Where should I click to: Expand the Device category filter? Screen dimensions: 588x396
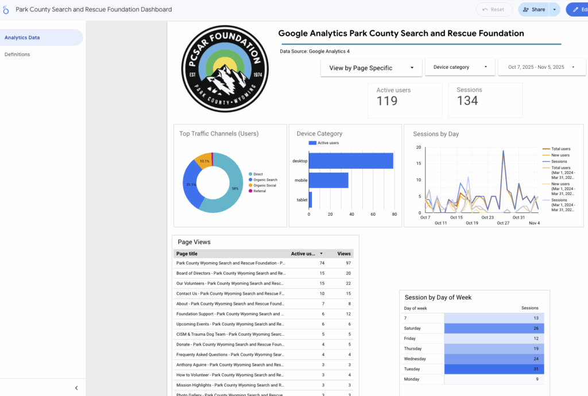click(459, 67)
